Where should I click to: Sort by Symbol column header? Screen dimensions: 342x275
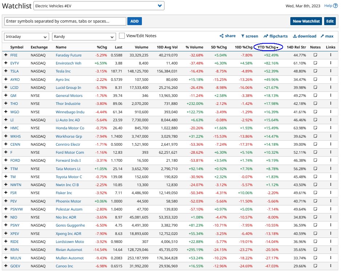(x=17, y=47)
